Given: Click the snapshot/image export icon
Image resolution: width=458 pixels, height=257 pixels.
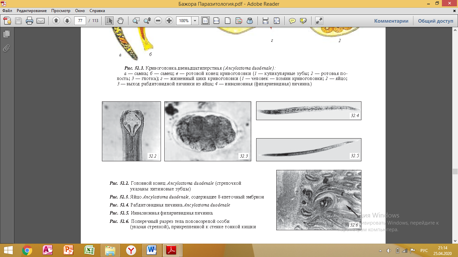Looking at the screenshot, I should point(239,21).
